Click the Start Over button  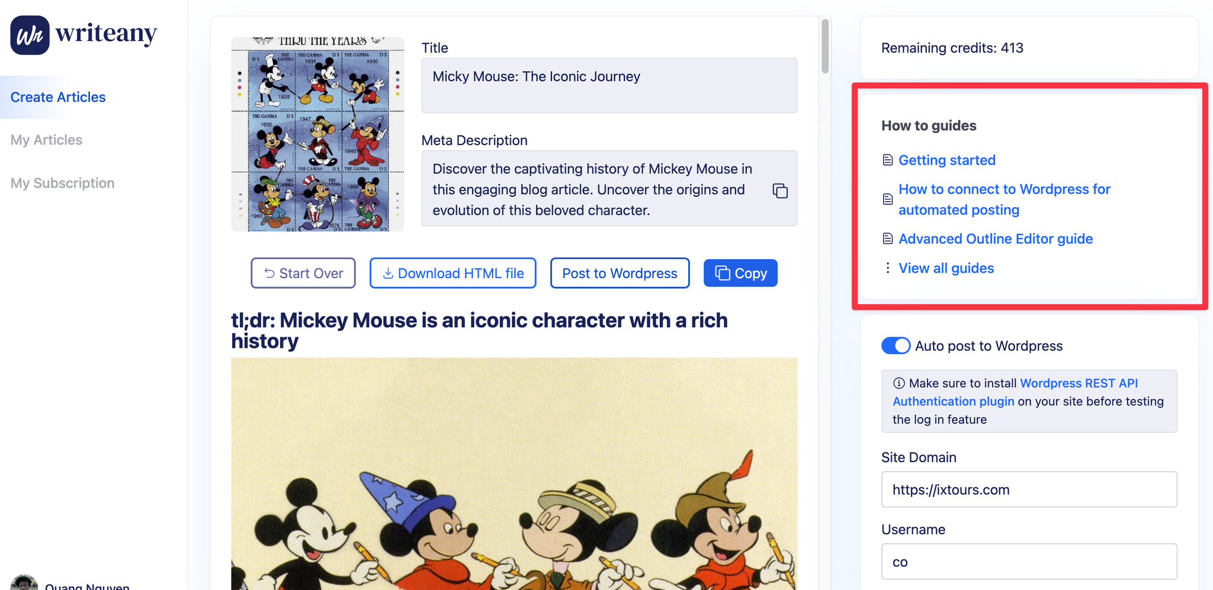tap(303, 273)
